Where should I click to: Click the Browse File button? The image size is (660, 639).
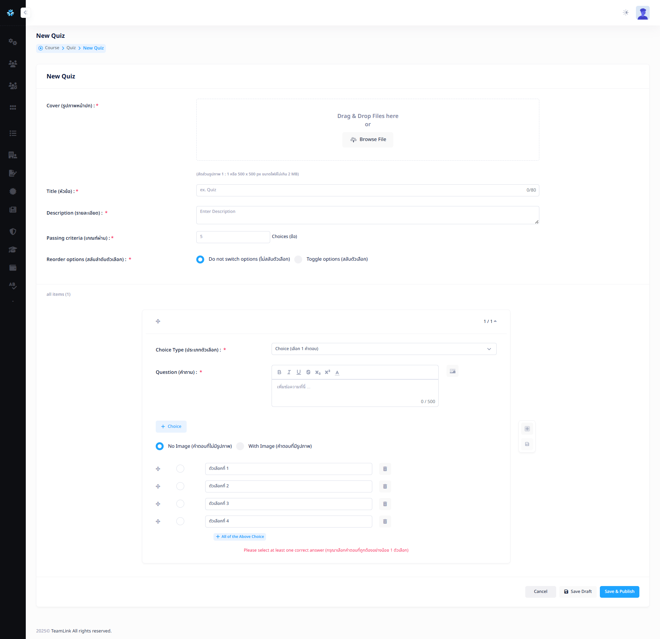click(x=367, y=139)
